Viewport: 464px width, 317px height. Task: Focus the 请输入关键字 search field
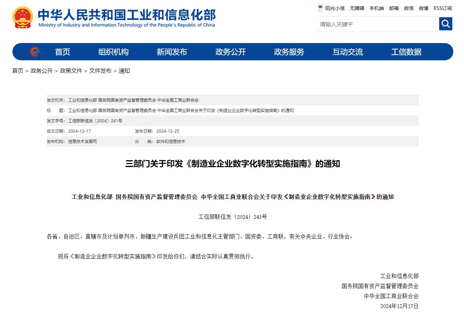tap(378, 24)
